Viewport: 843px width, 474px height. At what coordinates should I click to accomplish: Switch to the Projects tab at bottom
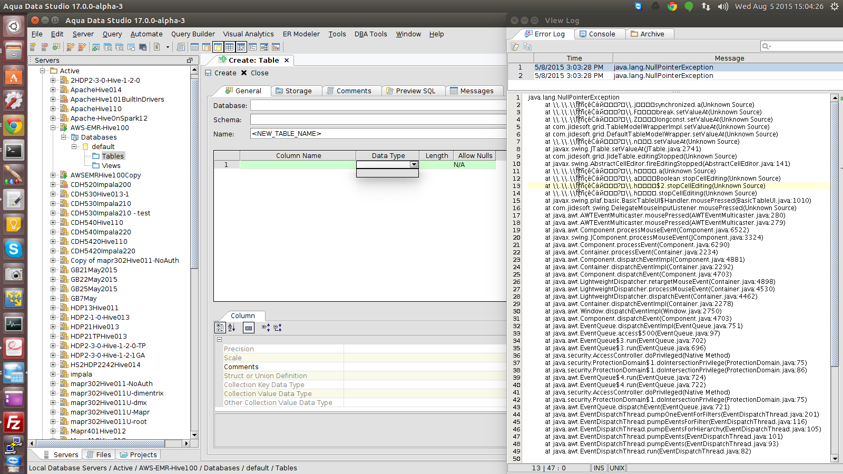[139, 455]
